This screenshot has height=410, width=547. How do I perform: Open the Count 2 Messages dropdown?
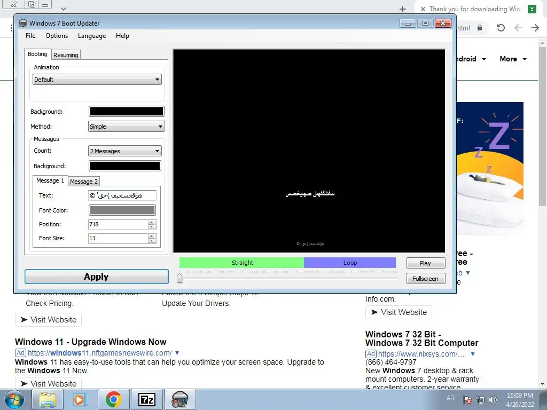(x=125, y=151)
